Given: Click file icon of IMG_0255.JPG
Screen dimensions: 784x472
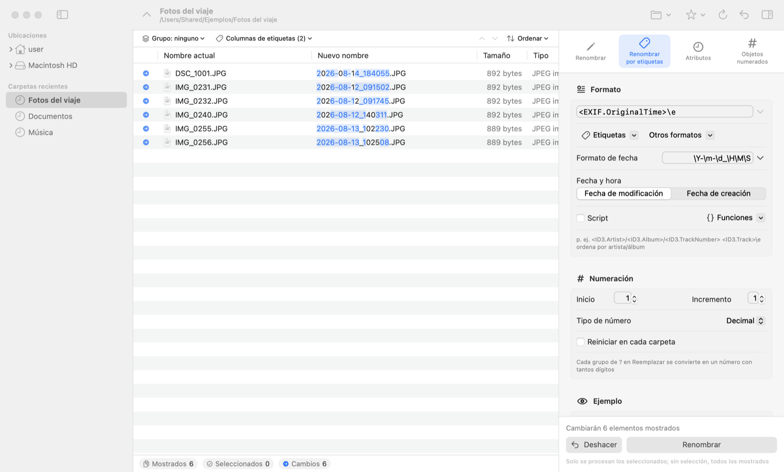Looking at the screenshot, I should (167, 128).
